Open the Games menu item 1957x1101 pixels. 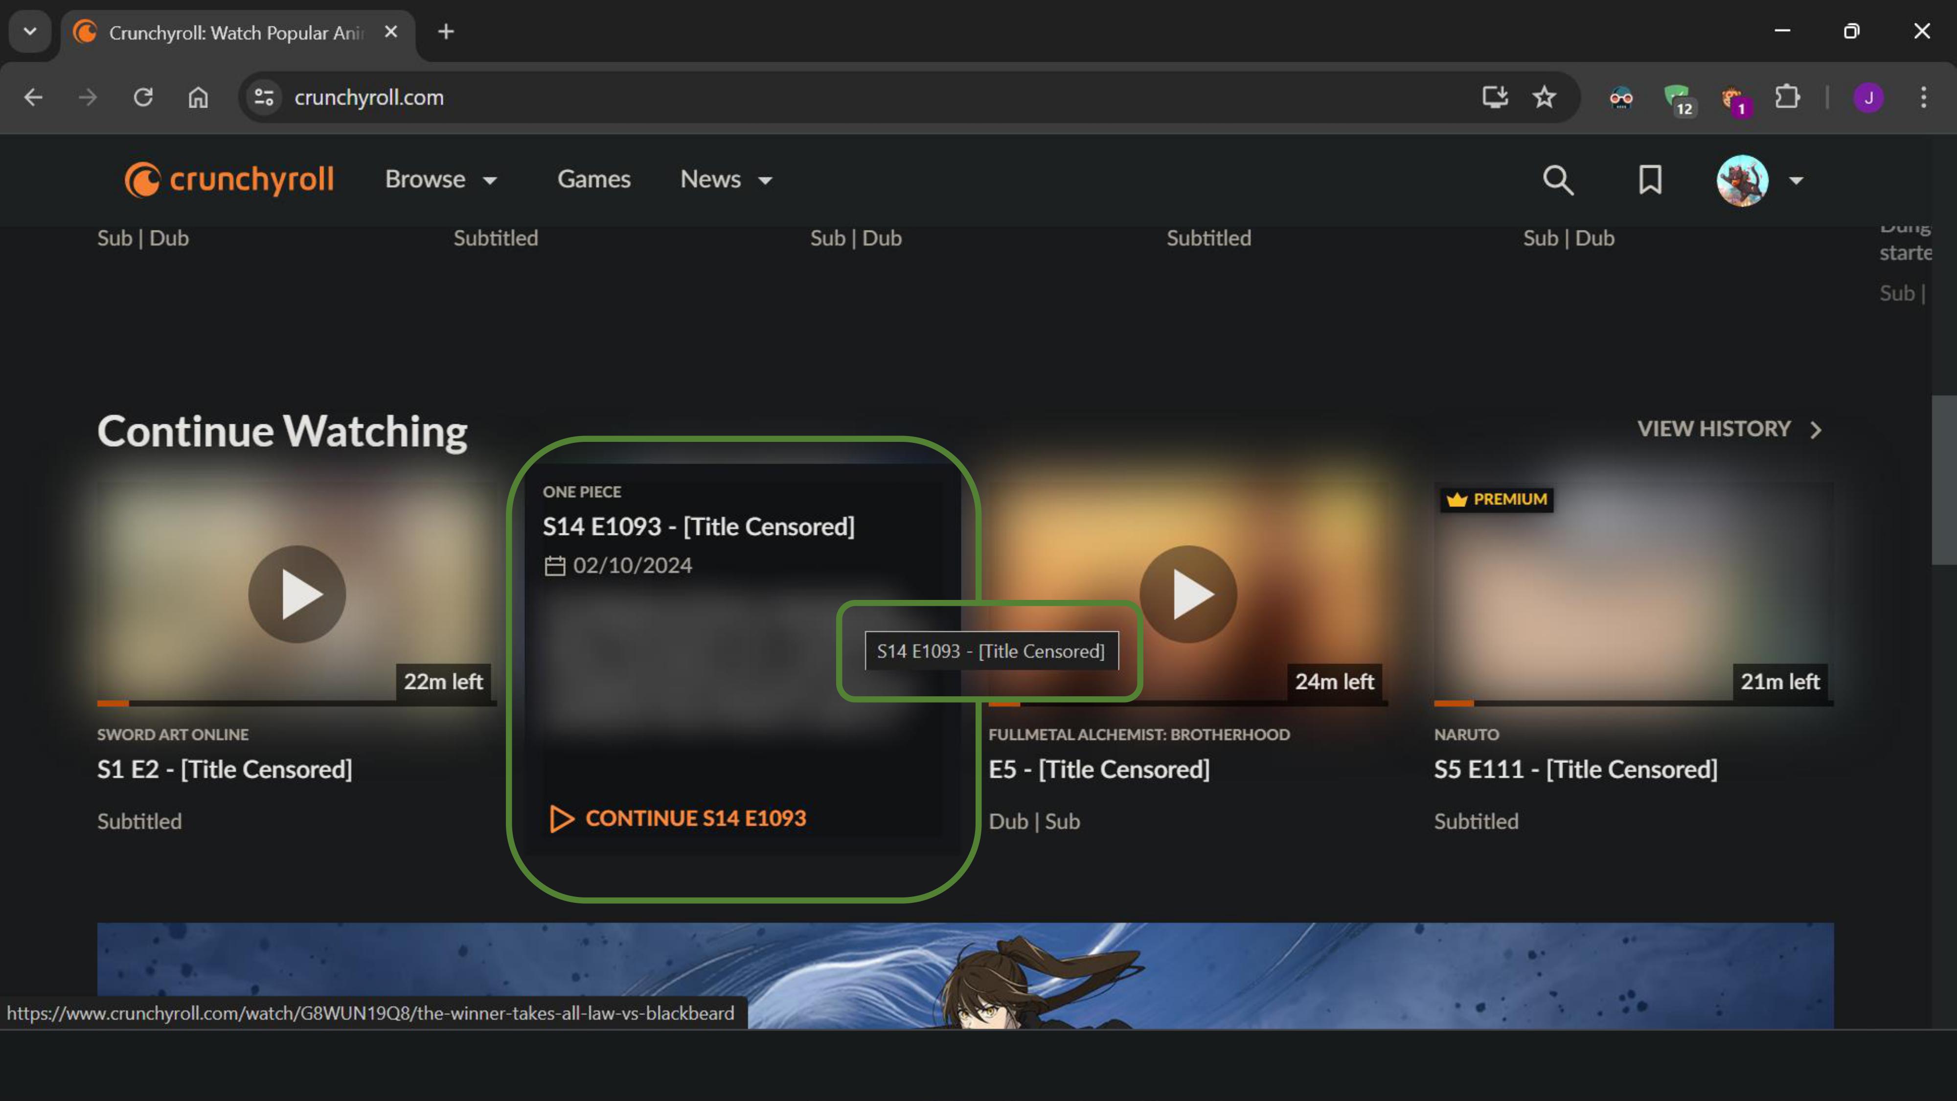[593, 180]
